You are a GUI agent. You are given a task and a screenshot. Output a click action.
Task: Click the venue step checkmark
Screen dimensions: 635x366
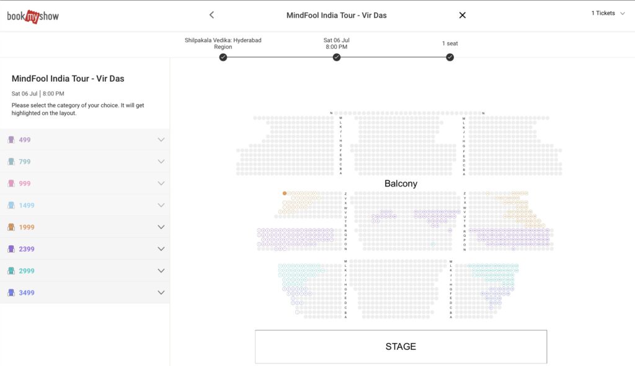(x=223, y=58)
